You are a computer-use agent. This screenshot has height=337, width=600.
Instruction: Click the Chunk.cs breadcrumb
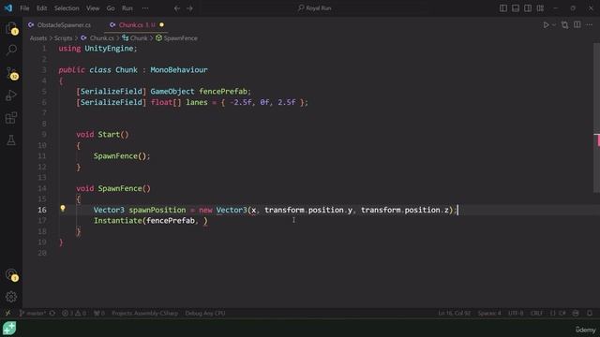(x=101, y=38)
